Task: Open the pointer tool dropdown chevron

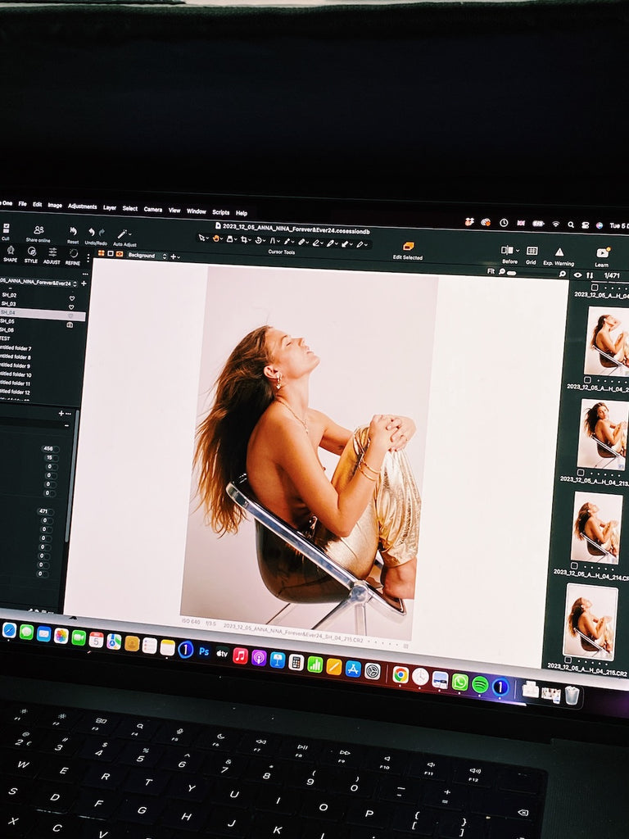Action: coord(208,238)
